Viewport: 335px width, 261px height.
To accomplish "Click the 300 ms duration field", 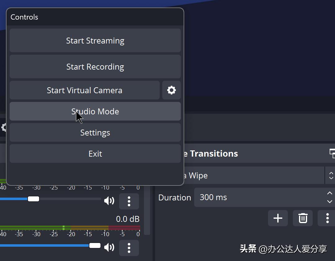I will click(x=257, y=197).
